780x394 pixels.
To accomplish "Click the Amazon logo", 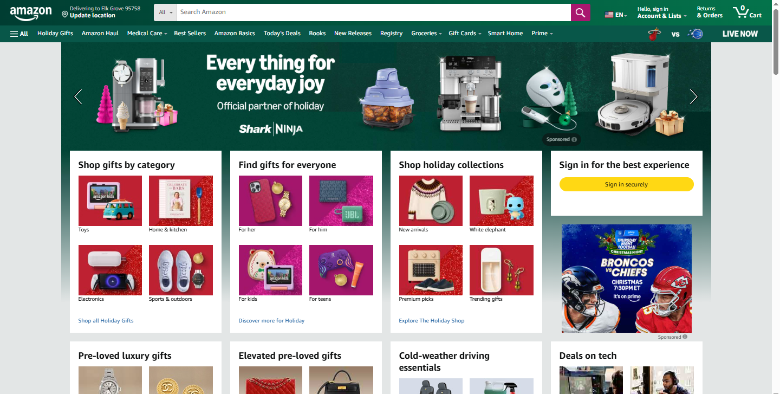I will pos(31,12).
